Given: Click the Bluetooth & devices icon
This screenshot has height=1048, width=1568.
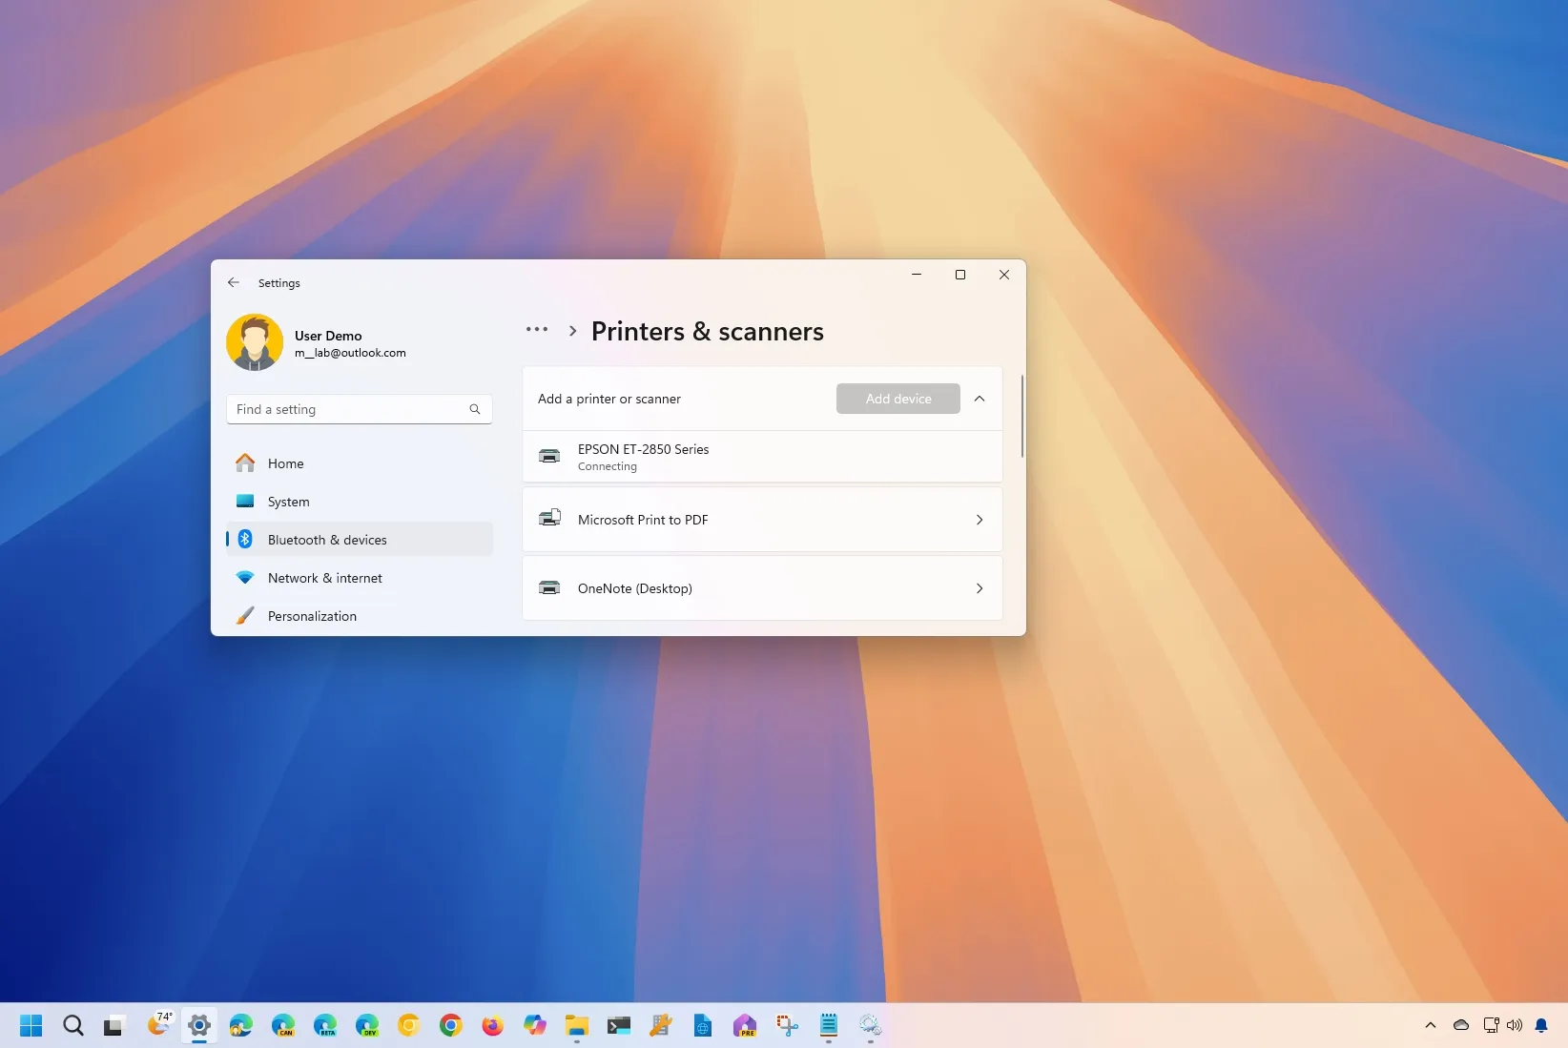Looking at the screenshot, I should 245,539.
